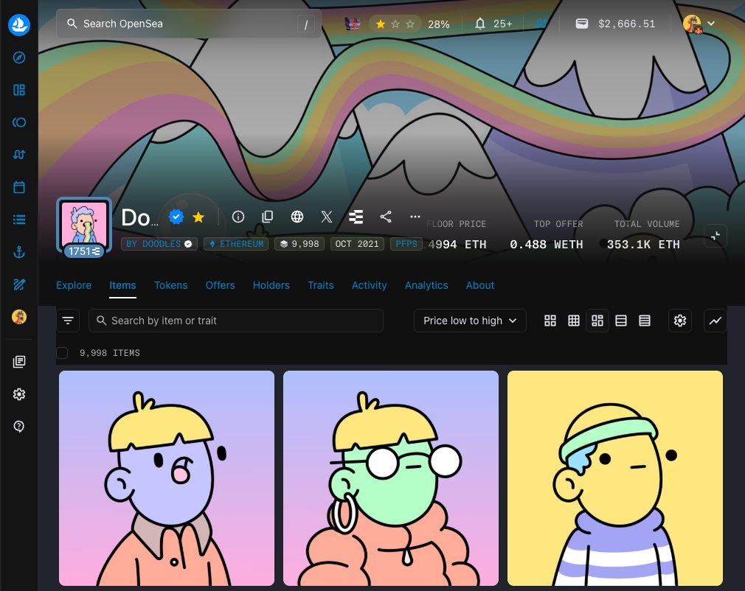
Task: Share the collection via share icon
Action: point(386,217)
